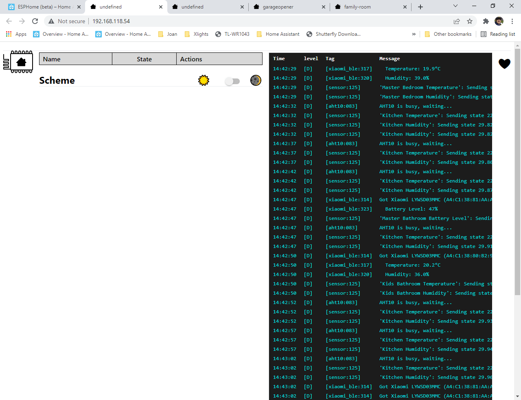
Task: Toggle the Scheme theme switch
Action: (232, 81)
